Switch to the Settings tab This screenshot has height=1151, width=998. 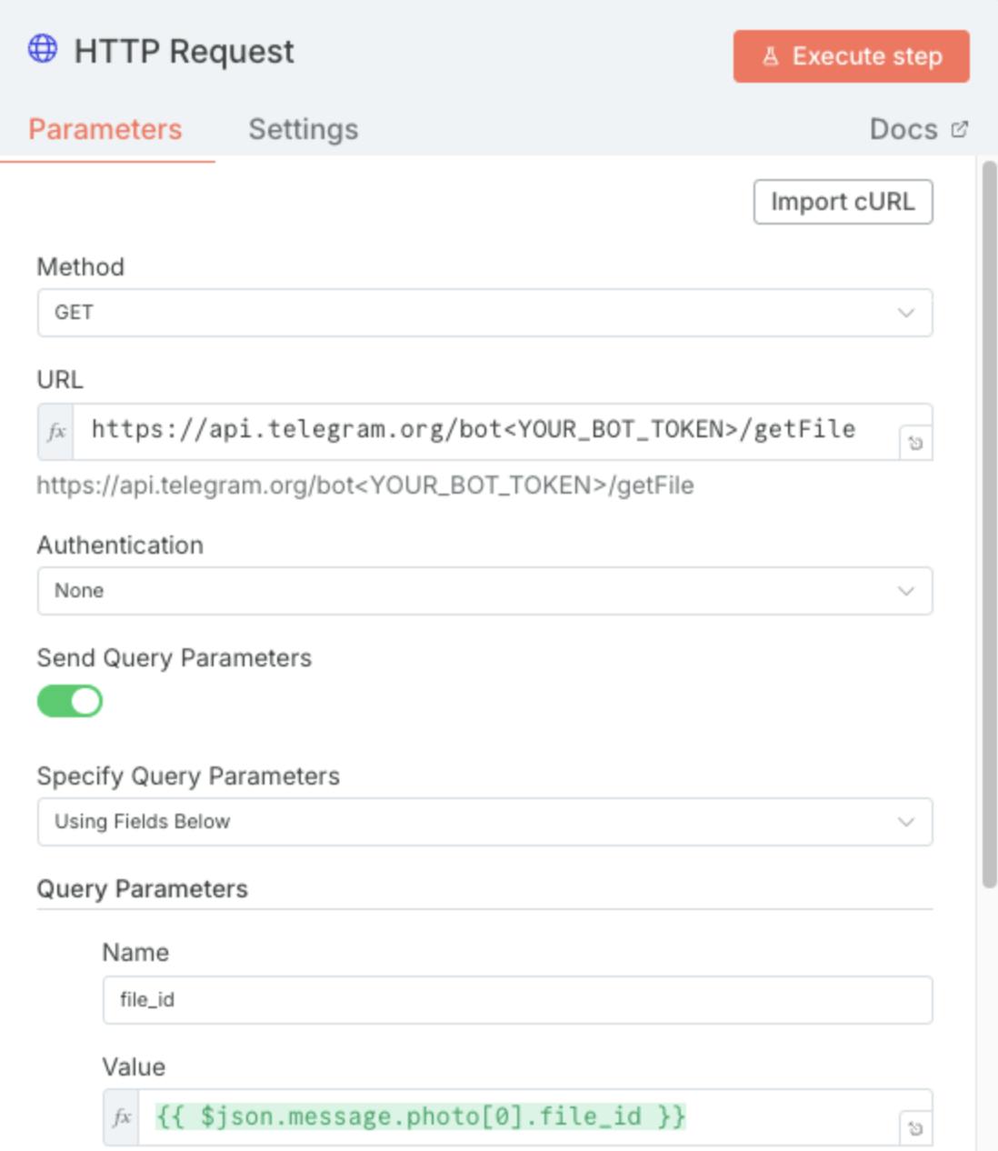[x=304, y=129]
